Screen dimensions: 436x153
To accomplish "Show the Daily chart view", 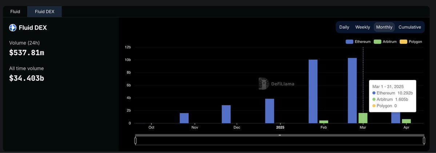I will pos(344,27).
